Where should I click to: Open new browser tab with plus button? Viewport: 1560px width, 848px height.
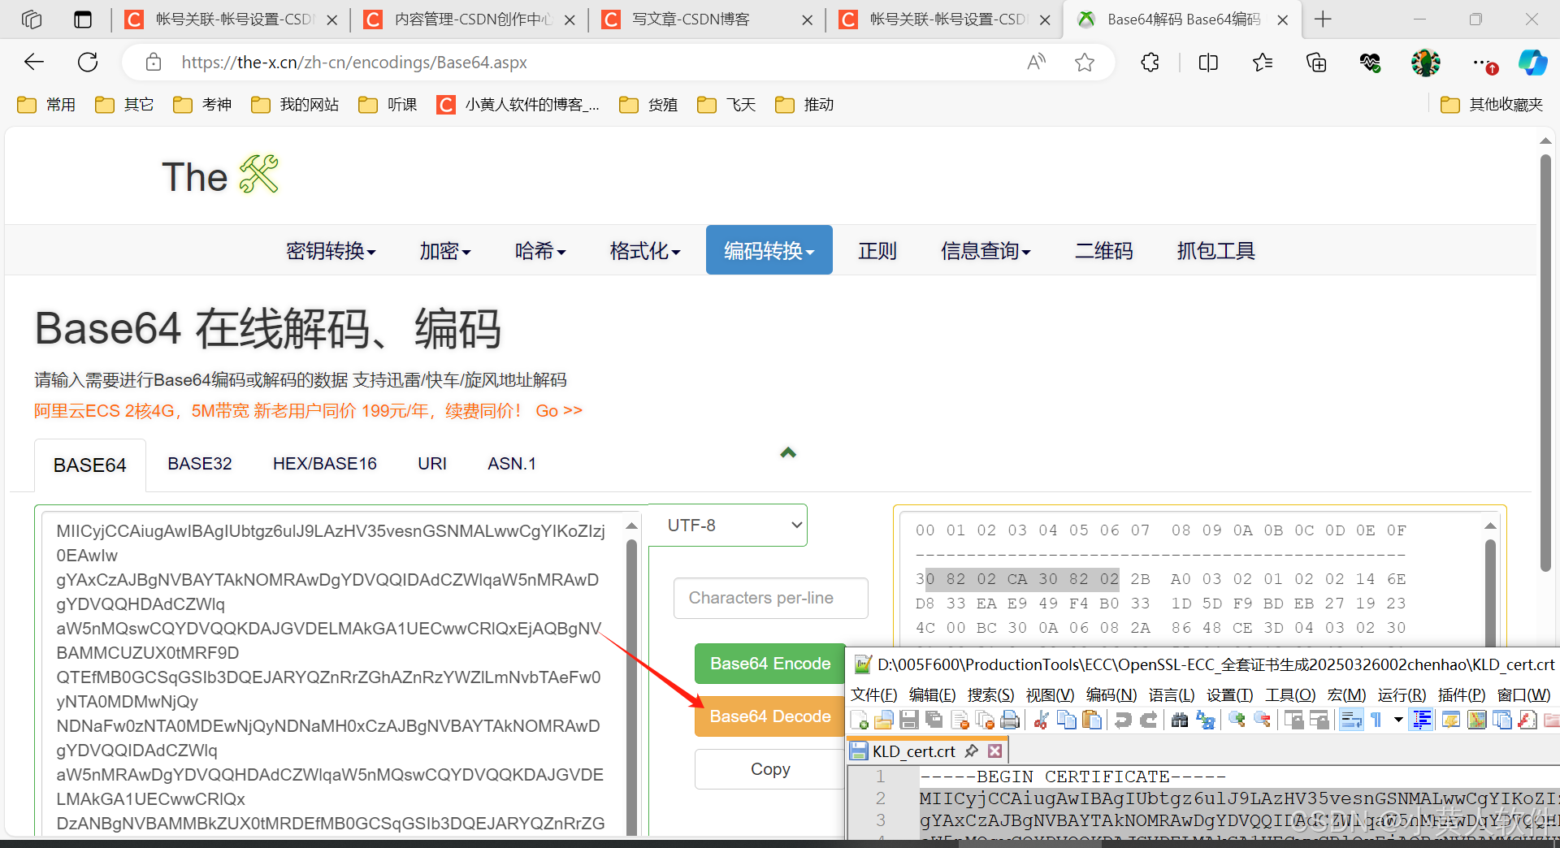click(x=1323, y=19)
